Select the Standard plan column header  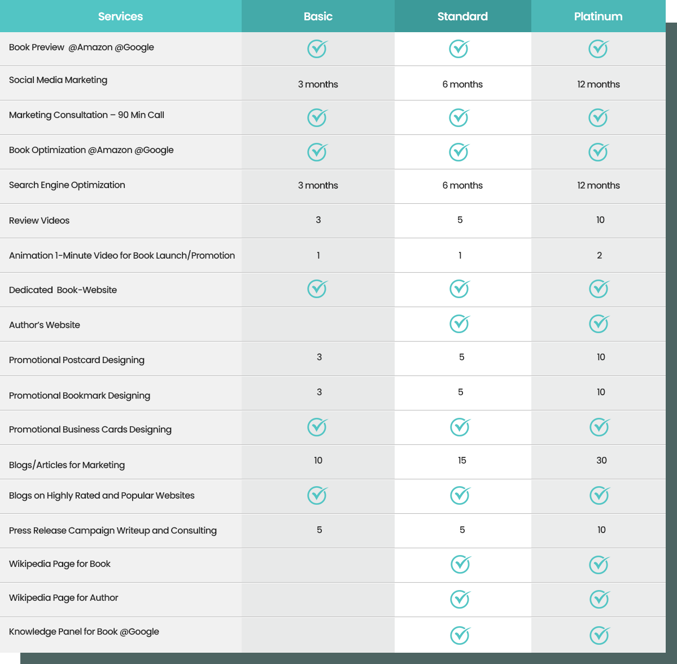click(x=462, y=16)
